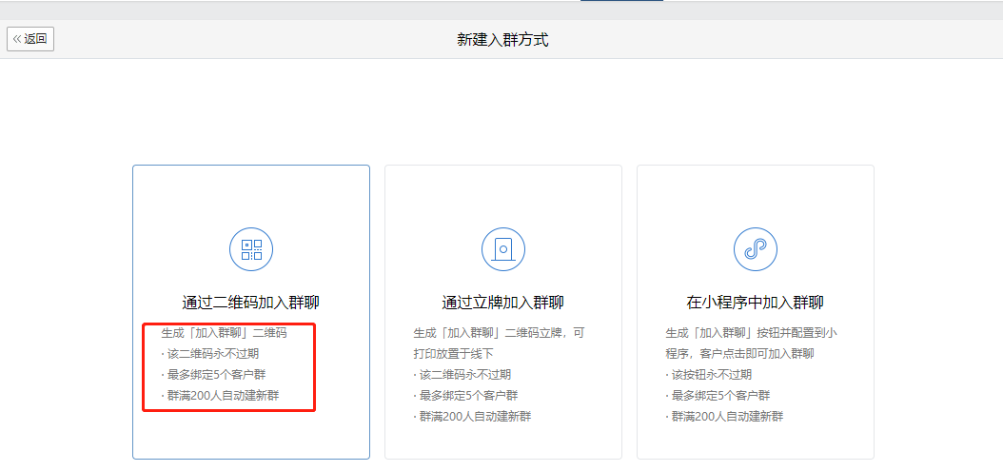Select the standee icon for 立牌加入群聊
This screenshot has height=471, width=1003.
[x=503, y=249]
